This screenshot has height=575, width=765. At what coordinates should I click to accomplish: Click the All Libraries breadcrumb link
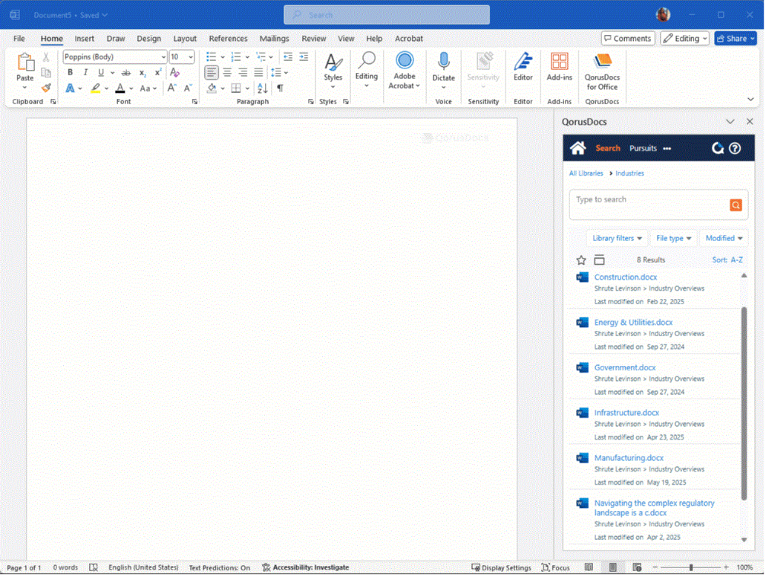pos(586,173)
